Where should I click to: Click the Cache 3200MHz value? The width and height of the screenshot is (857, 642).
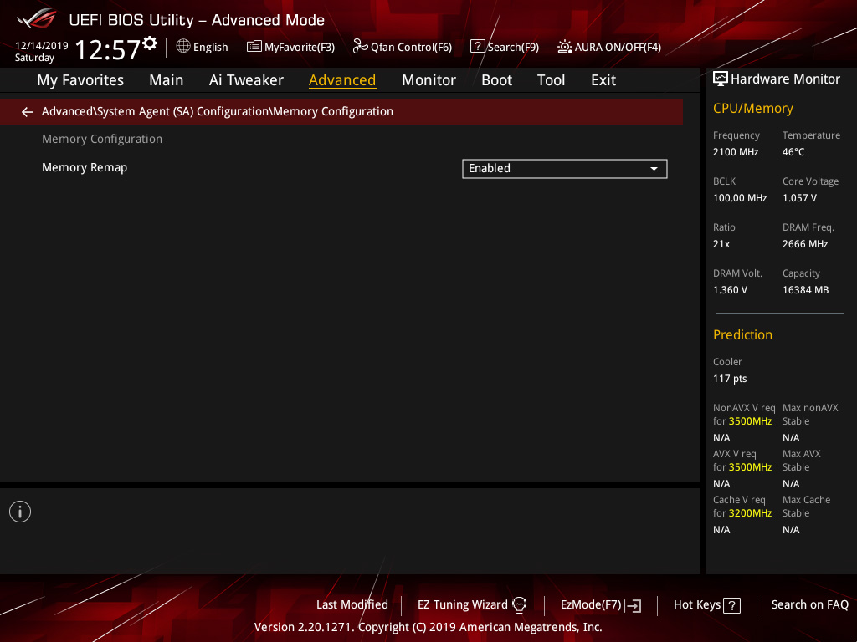[751, 513]
